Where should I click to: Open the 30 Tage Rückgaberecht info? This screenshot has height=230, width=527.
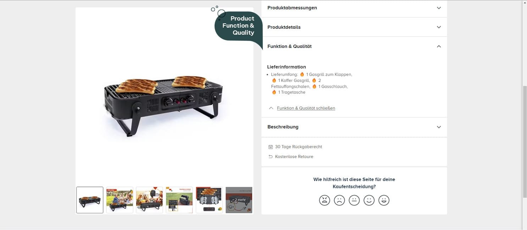(299, 147)
